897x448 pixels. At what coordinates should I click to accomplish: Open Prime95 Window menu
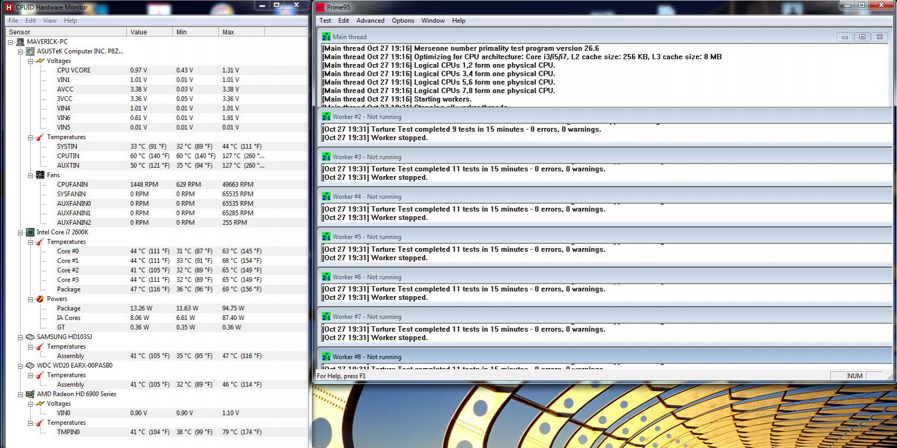pos(433,21)
